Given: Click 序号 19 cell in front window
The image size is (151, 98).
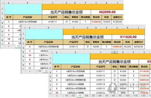Looking at the screenshot, I should pyautogui.click(x=57, y=93).
